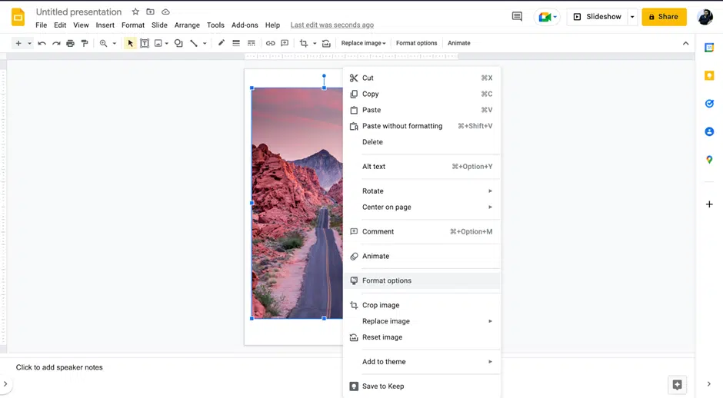Viewport: 723px width, 398px height.
Task: Open the Replace image toolbar dropdown
Action: click(x=363, y=44)
